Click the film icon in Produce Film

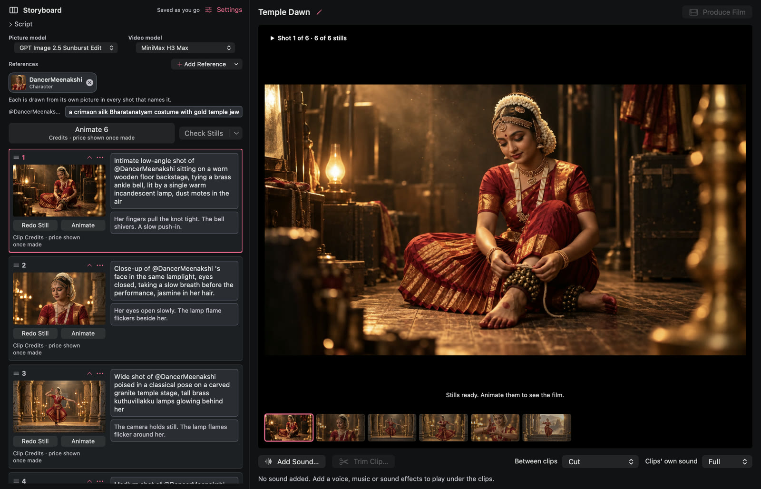[x=693, y=12]
